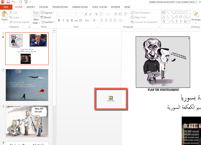Screen dimensions: 201x145
Task: Toggle Align Left paragraph
Action: 102,20
